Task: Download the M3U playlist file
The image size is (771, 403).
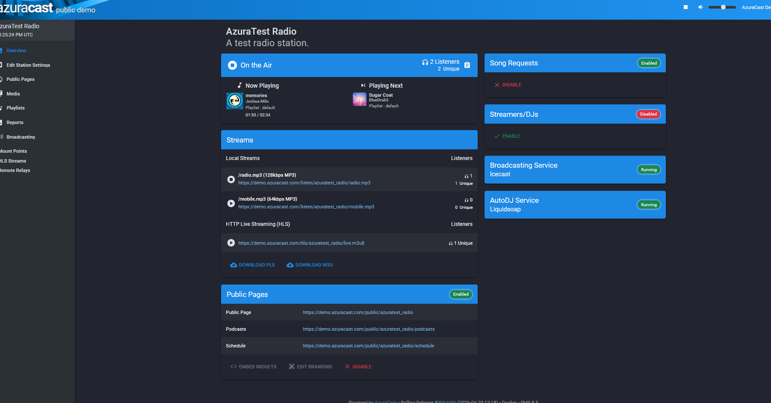Action: click(310, 265)
